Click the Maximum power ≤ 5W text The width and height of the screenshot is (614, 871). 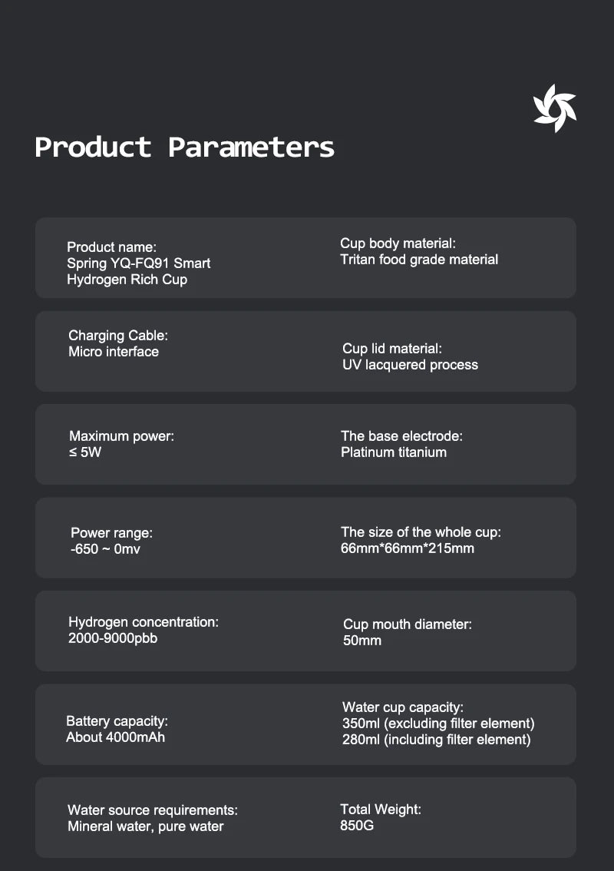tap(121, 444)
